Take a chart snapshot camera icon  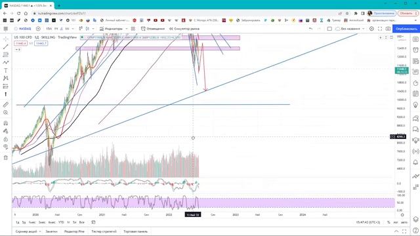[x=388, y=29]
